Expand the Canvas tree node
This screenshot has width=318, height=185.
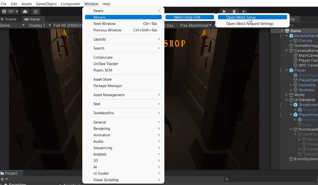point(291,41)
